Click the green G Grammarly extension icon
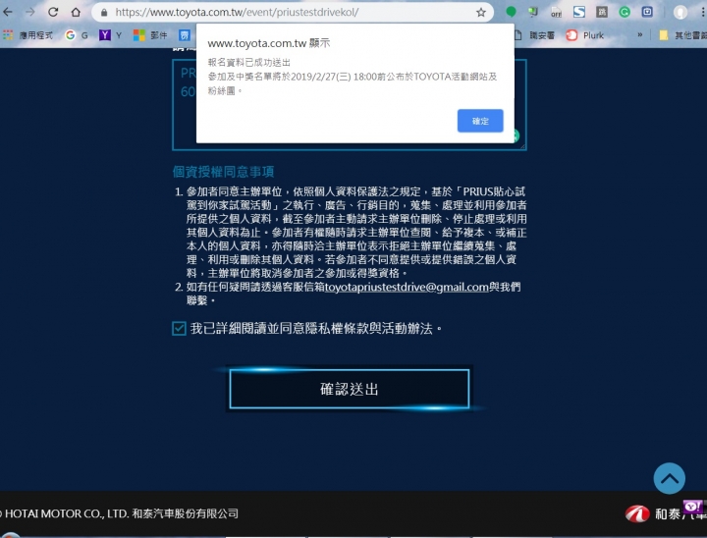This screenshot has height=538, width=707. (625, 12)
